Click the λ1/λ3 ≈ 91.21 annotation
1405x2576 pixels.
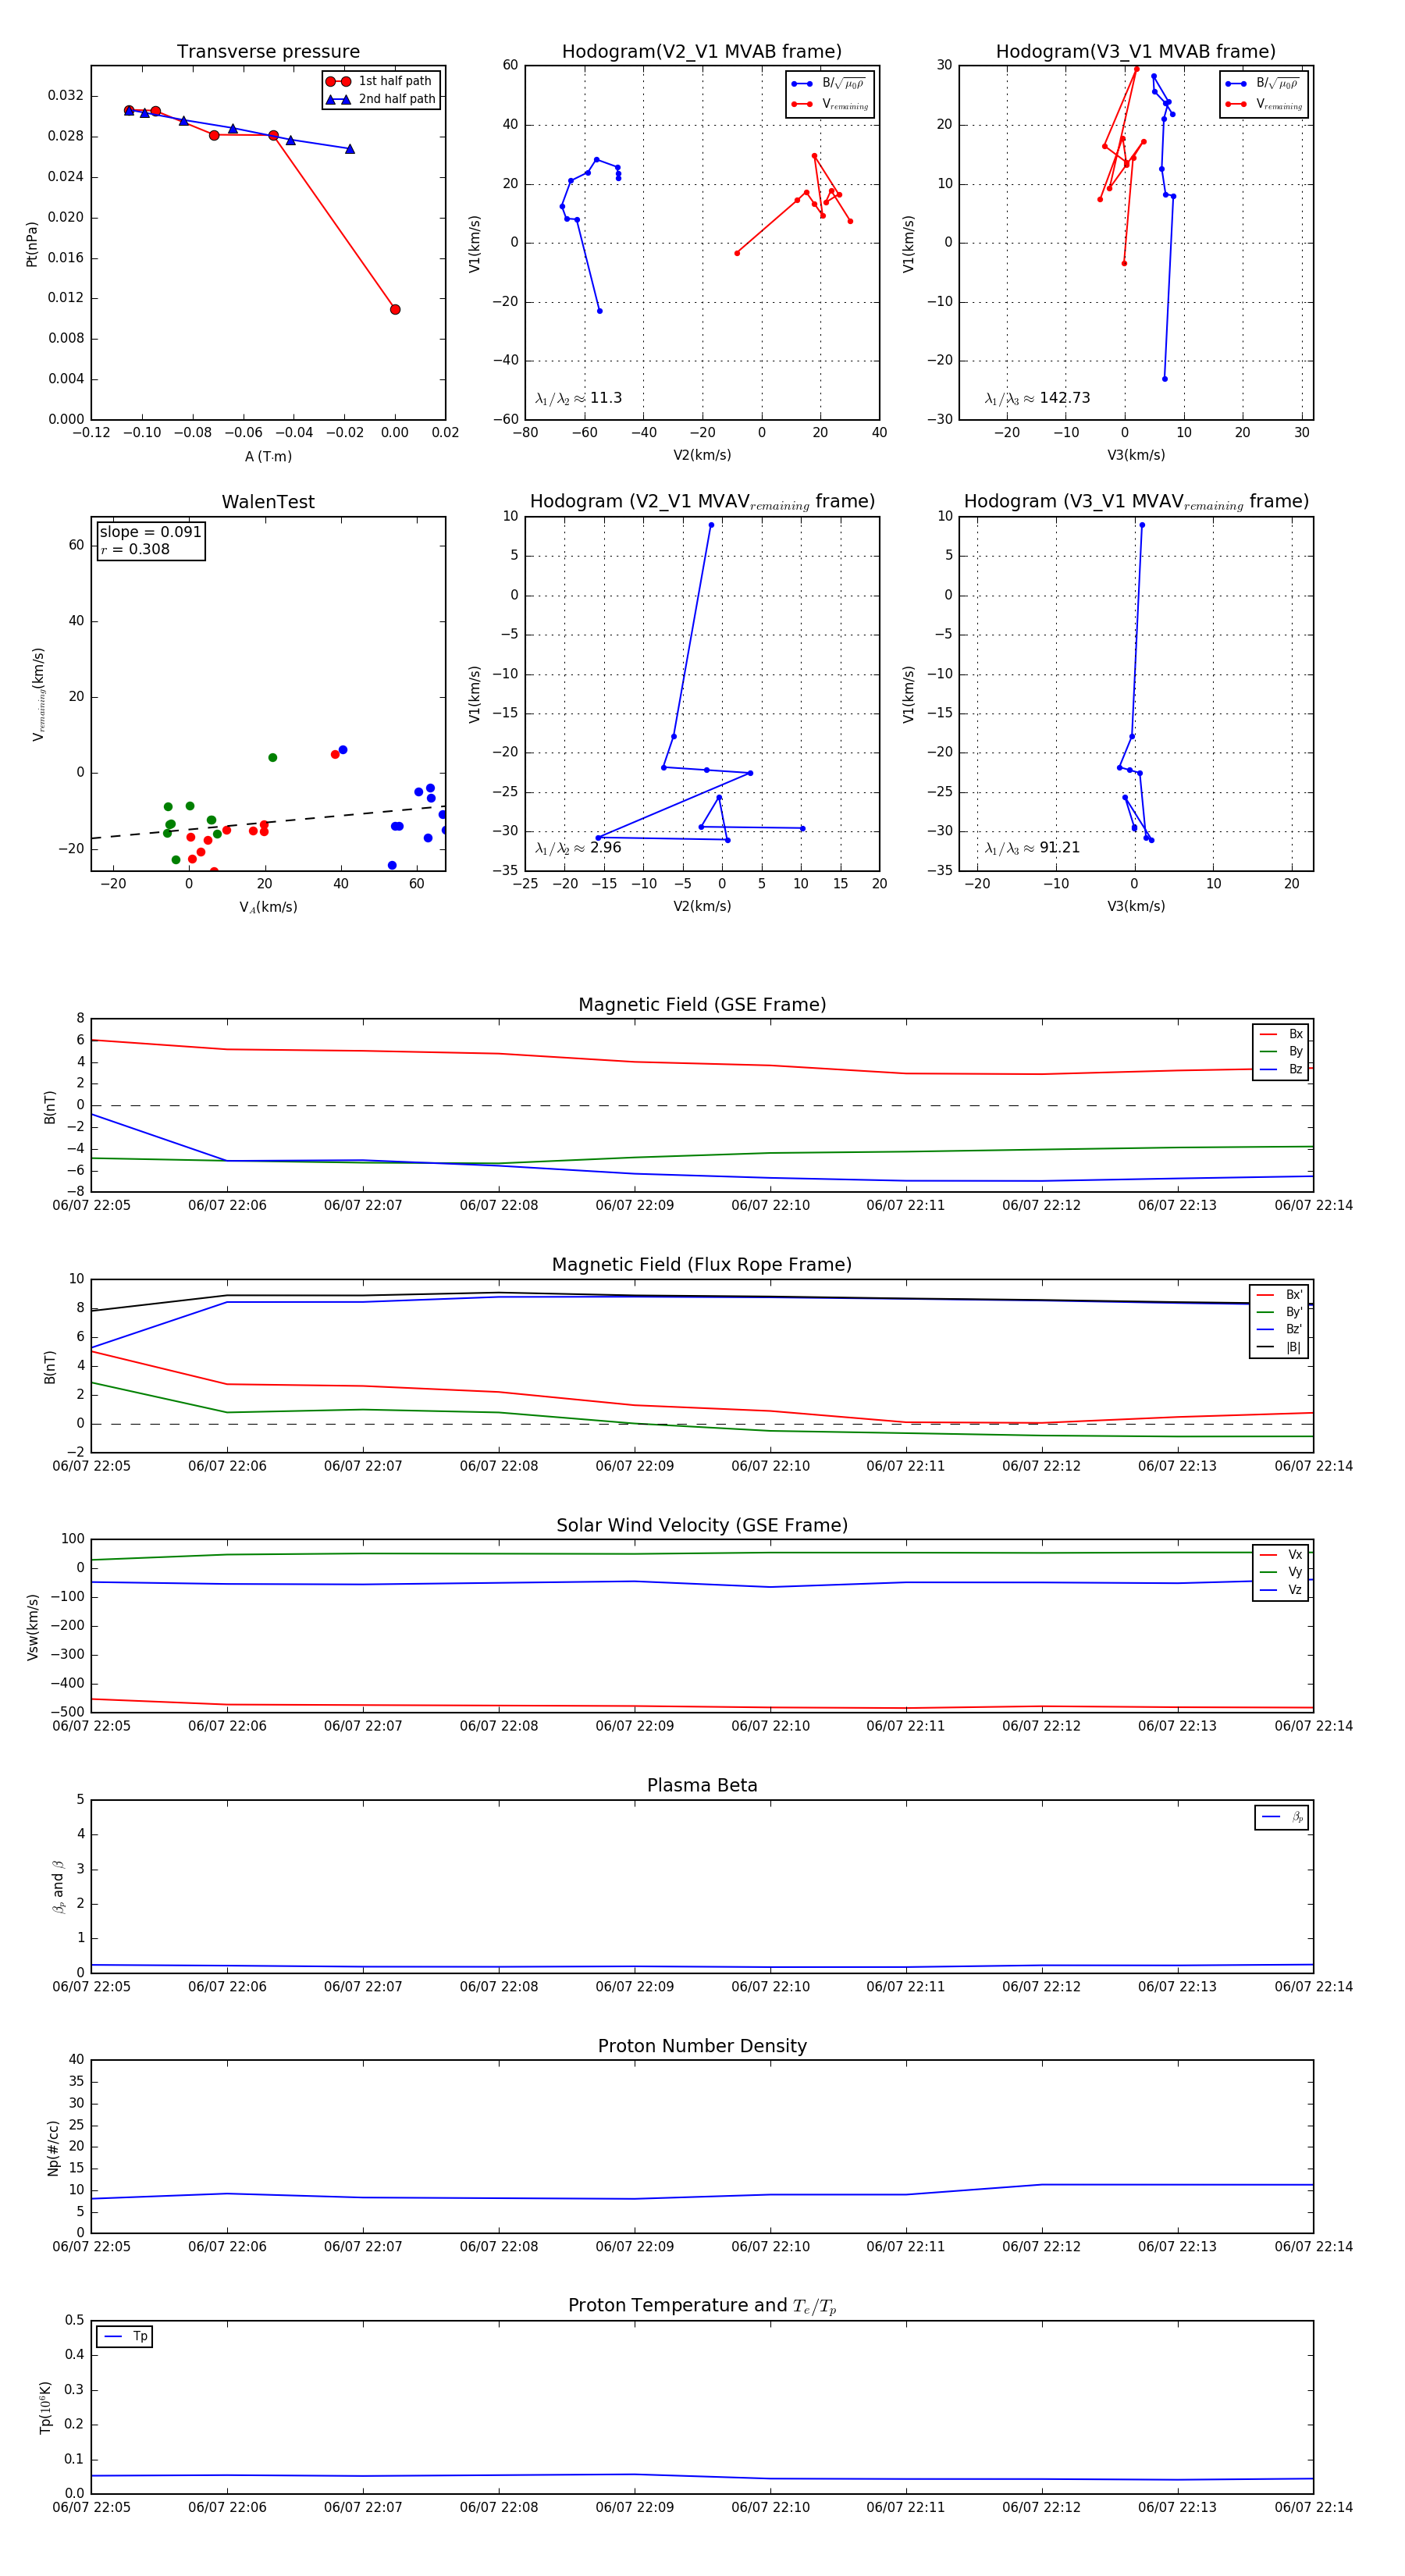1032,848
